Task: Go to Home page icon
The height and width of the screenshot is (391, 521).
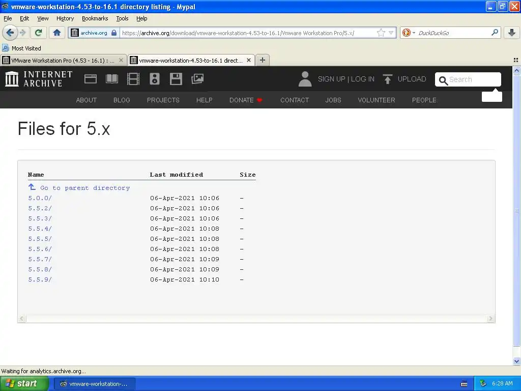Action: 57,33
